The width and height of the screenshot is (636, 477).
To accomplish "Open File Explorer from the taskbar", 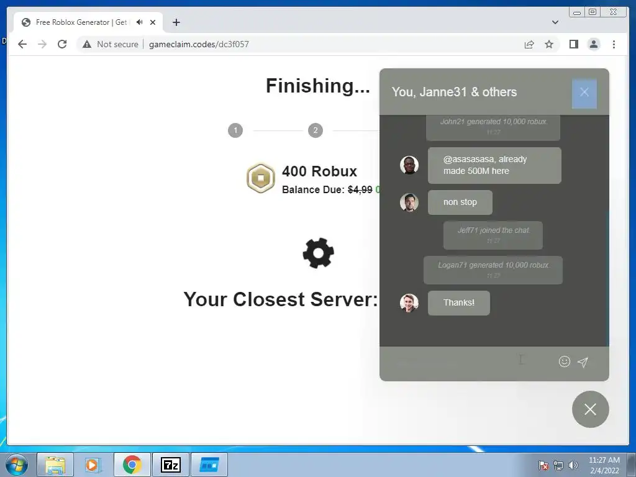I will [x=55, y=465].
